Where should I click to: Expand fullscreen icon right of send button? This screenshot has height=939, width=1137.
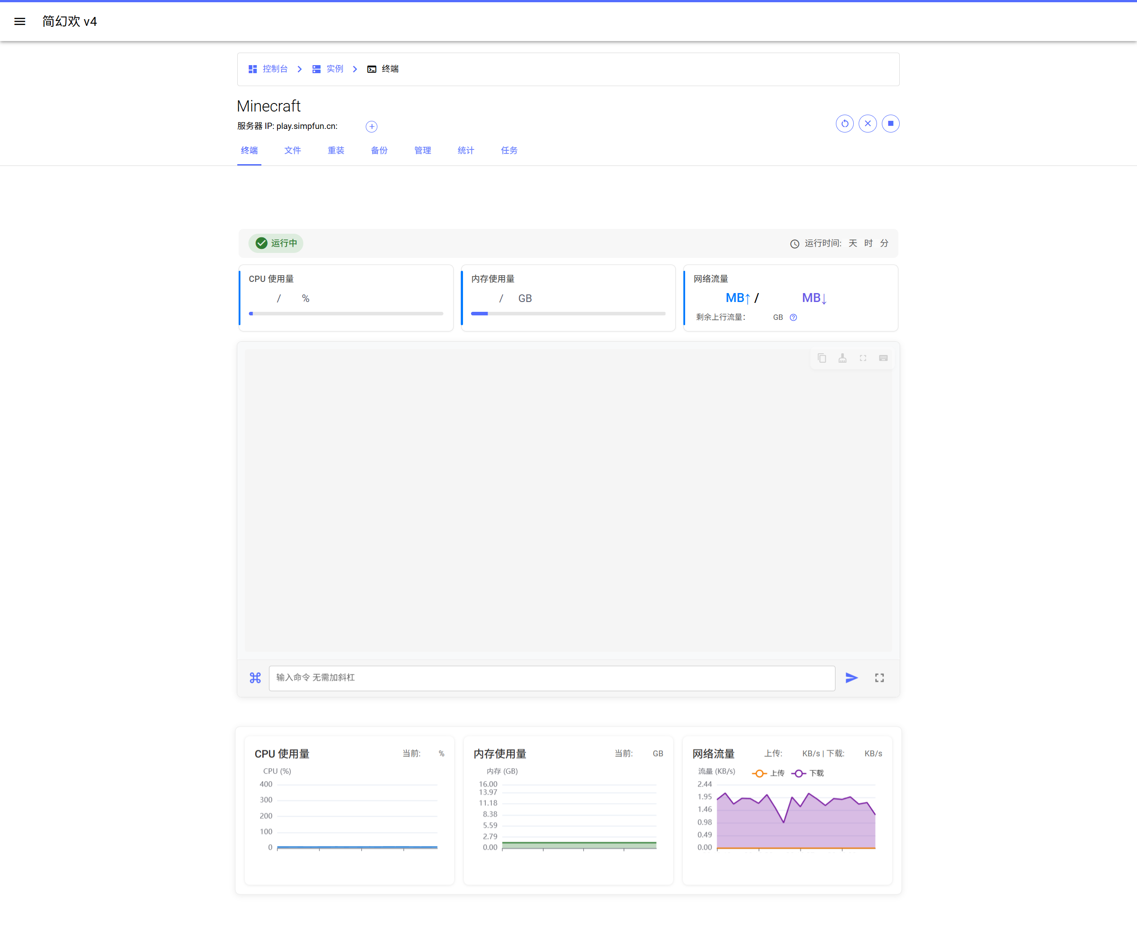[x=880, y=678]
